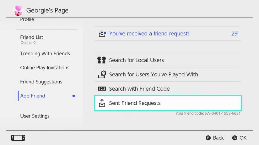
Task: Open Friend List in the sidebar
Action: [32, 37]
